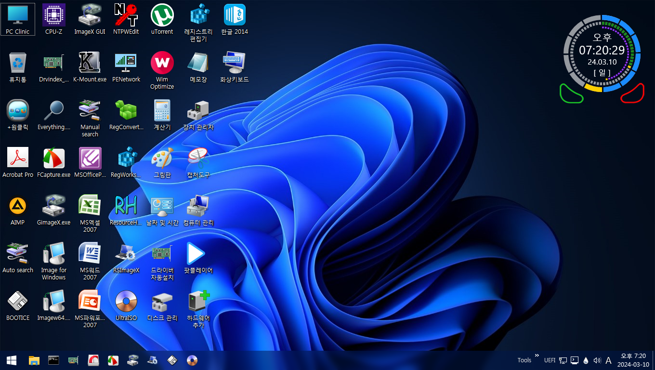Open the 메모장 notepad icon
Viewport: 655px width, 370px height.
tap(198, 67)
